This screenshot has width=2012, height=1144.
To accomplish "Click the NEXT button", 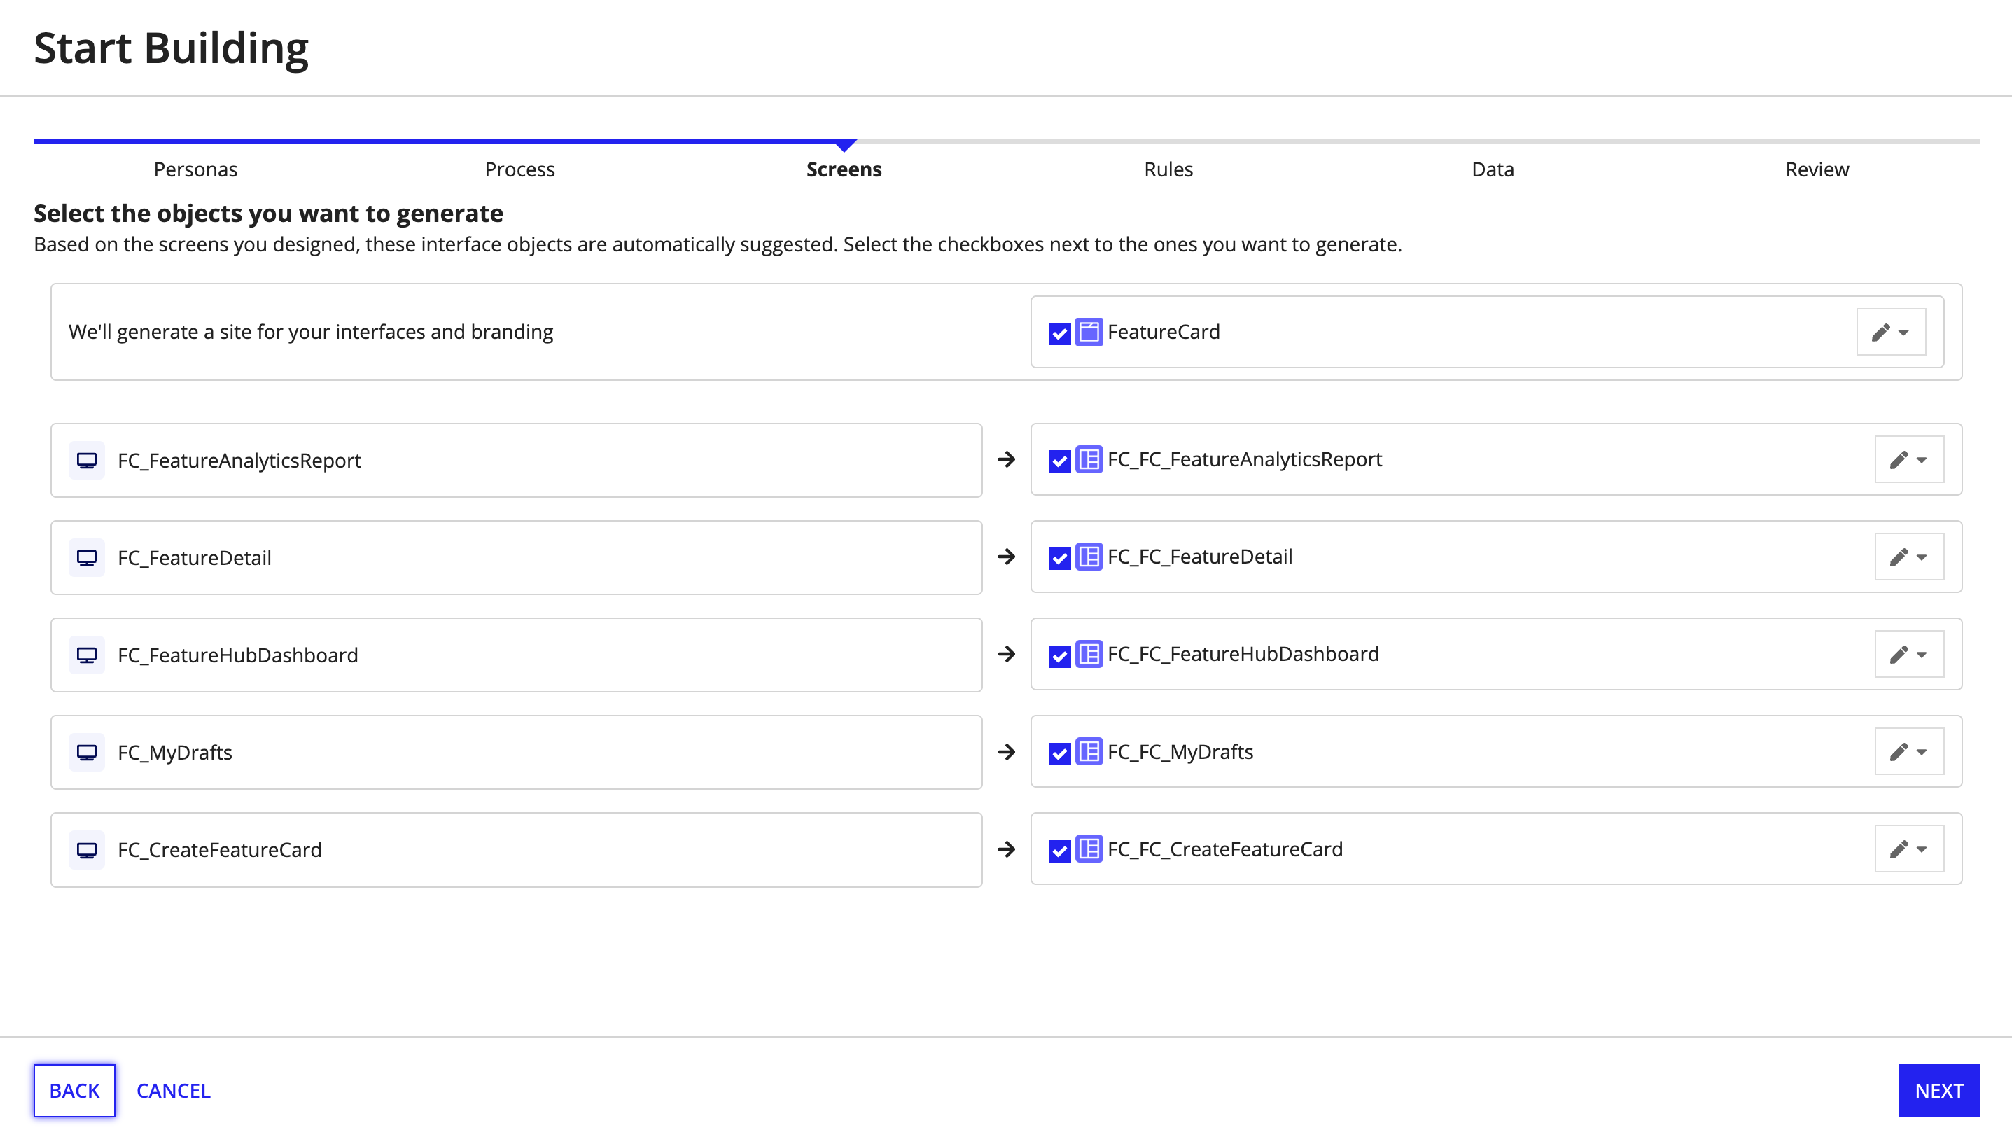I will pos(1939,1091).
